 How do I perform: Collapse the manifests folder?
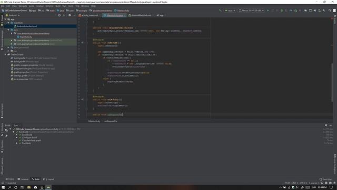coord(8,23)
